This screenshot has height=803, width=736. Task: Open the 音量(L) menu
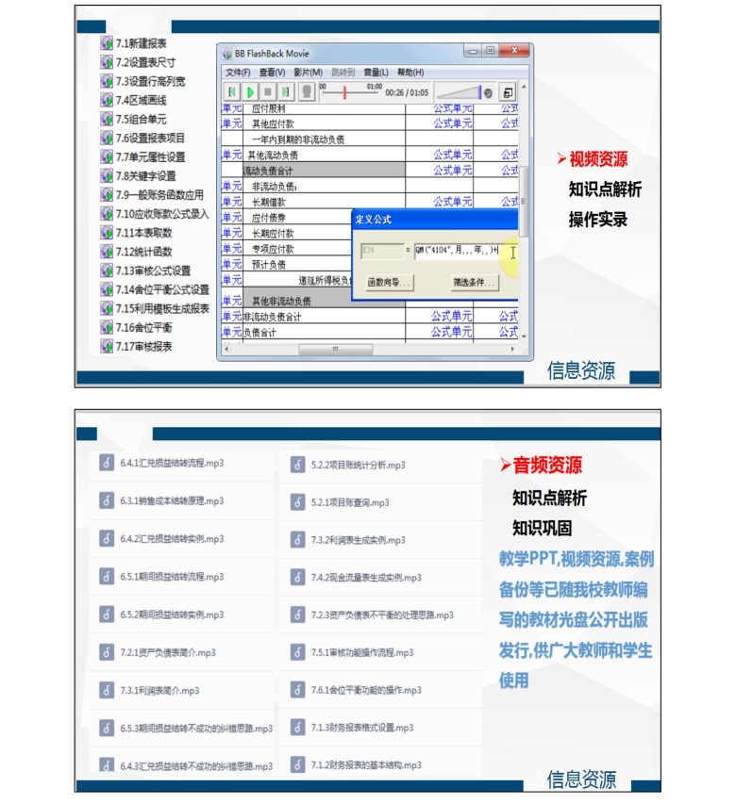click(376, 73)
